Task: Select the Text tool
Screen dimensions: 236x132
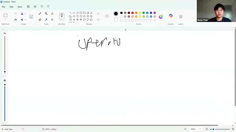Action: coord(52,14)
